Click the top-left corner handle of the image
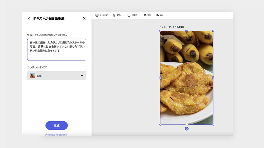The width and height of the screenshot is (264, 148). (x=160, y=31)
